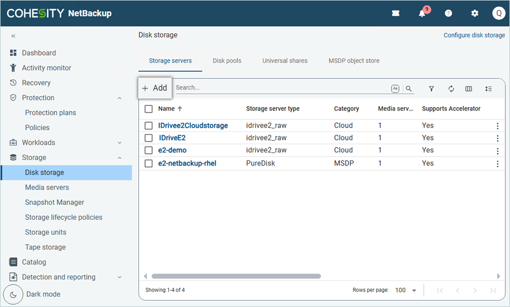
Task: Click the Search input field
Action: [x=280, y=88]
